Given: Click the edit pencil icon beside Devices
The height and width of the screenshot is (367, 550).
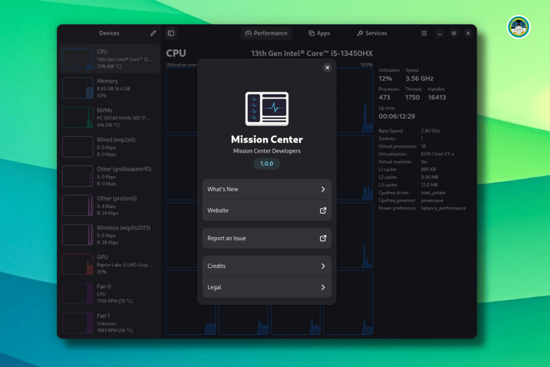Looking at the screenshot, I should tap(153, 33).
